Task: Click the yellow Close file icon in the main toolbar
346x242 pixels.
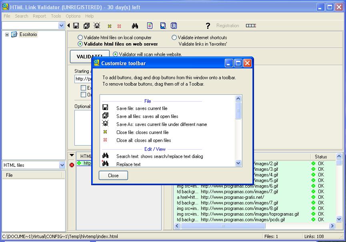Action: [x=110, y=26]
